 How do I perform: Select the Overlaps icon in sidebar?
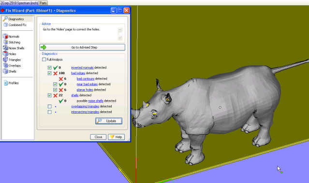pyautogui.click(x=5, y=65)
